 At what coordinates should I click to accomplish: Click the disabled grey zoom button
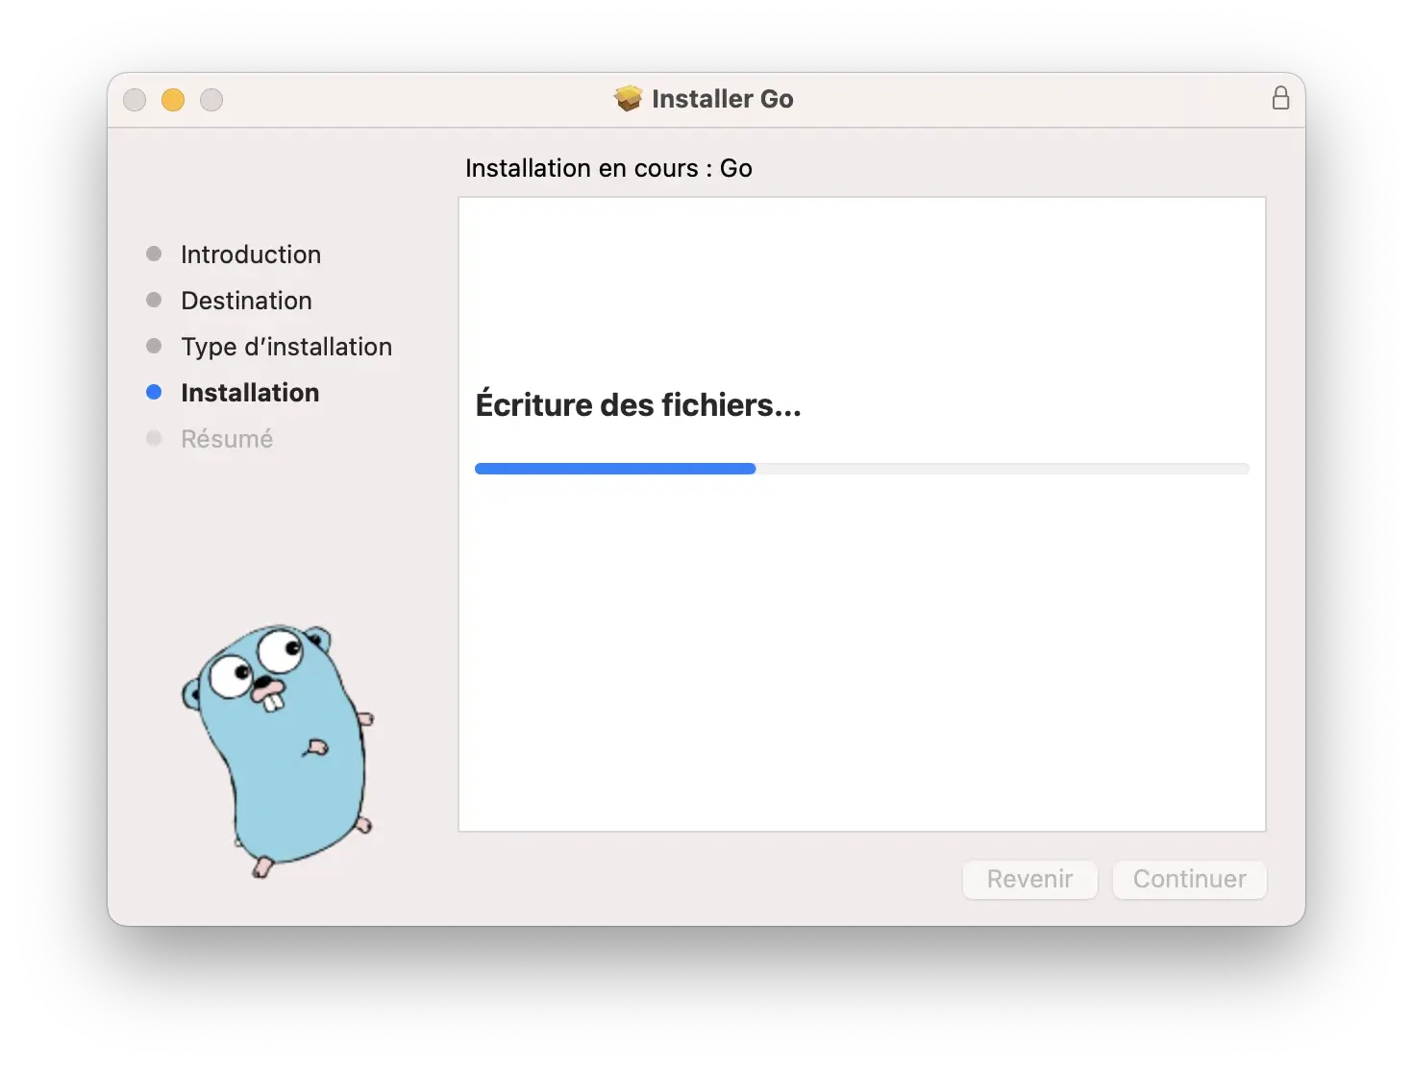(211, 100)
